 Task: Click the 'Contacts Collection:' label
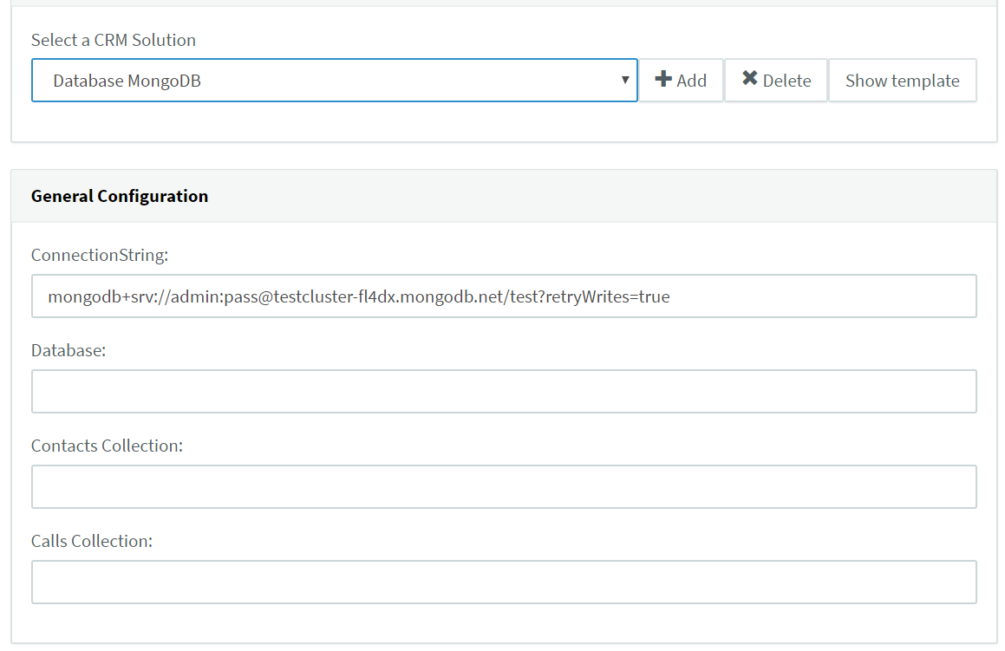[x=107, y=446]
